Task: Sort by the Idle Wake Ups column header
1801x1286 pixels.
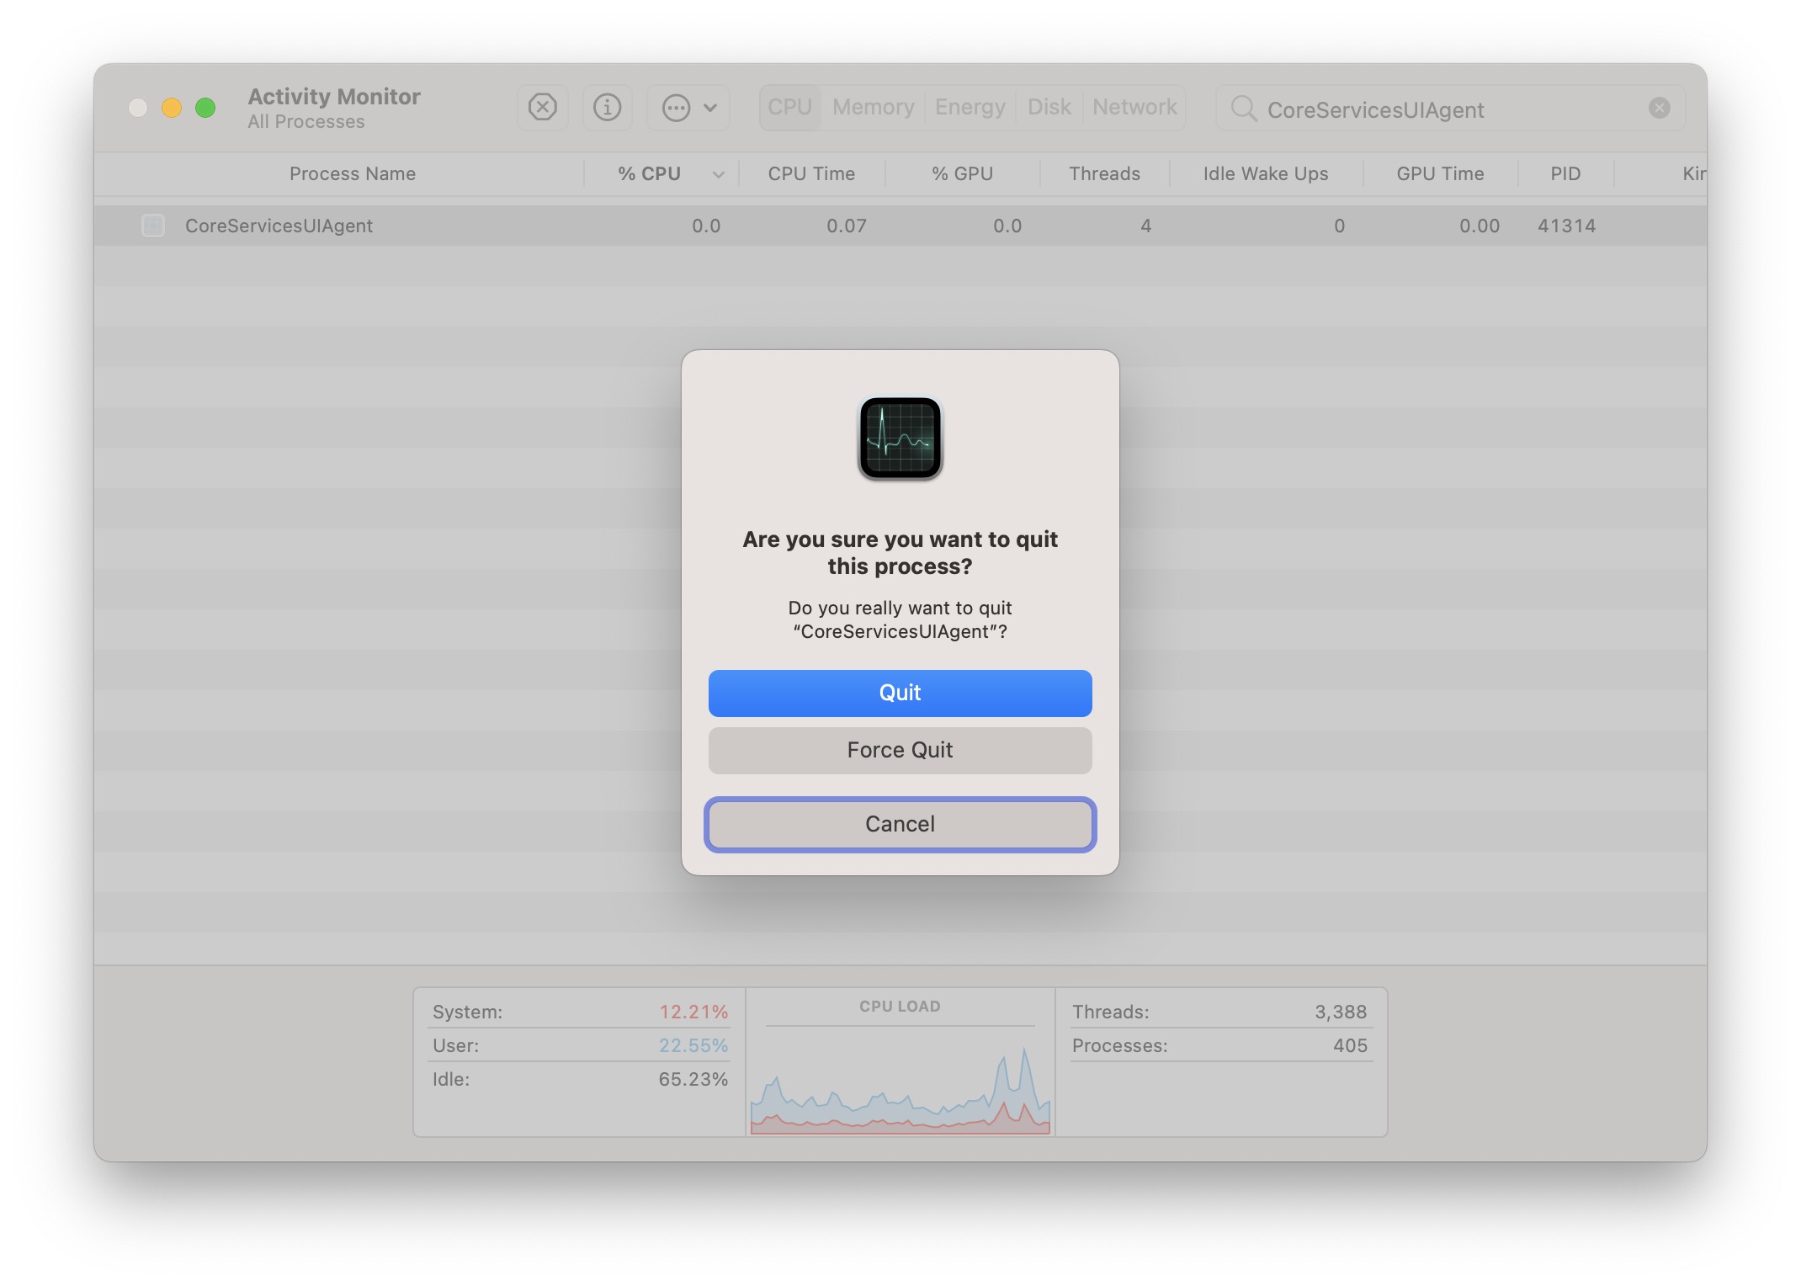Action: click(1265, 174)
